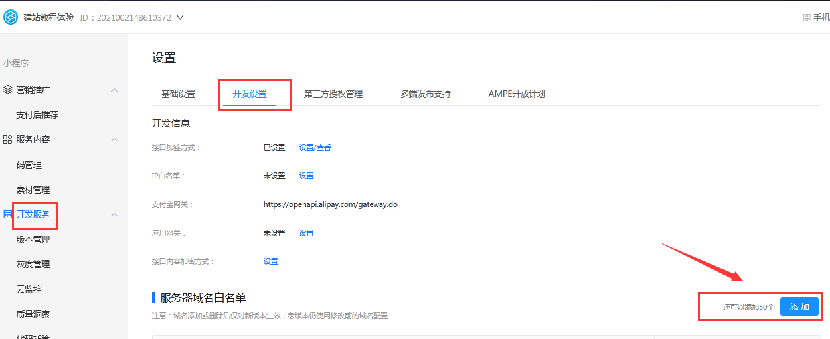Image resolution: width=830 pixels, height=339 pixels.
Task: Click 设置 link next to IP白名单
Action: 306,176
